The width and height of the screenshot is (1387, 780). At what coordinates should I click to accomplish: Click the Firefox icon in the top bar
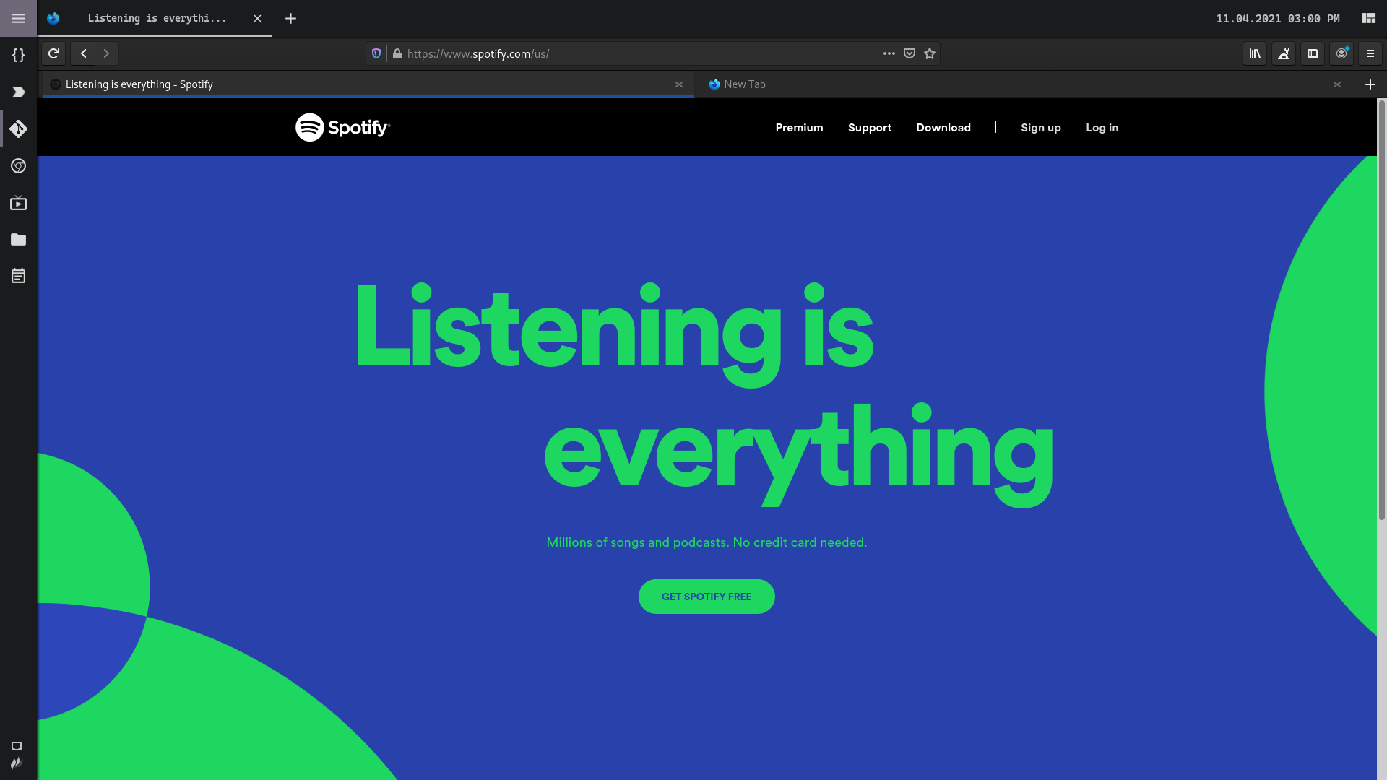pos(53,19)
